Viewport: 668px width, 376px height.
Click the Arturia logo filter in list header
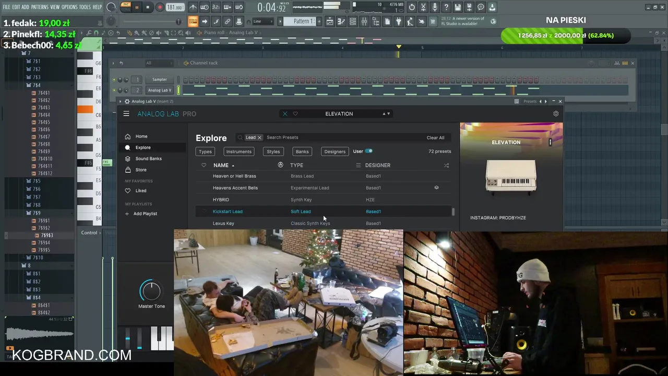pos(280,165)
